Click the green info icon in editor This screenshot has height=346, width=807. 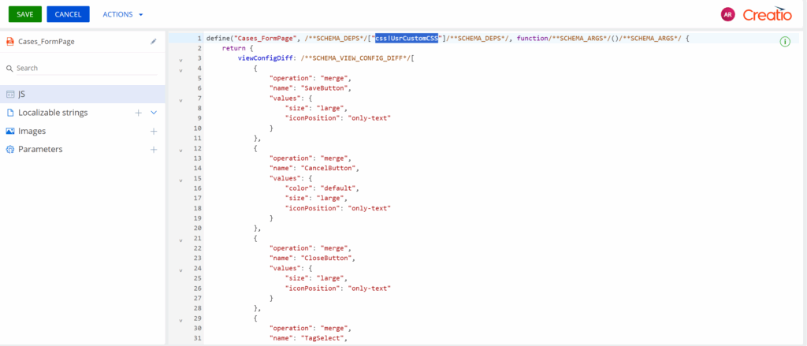785,42
